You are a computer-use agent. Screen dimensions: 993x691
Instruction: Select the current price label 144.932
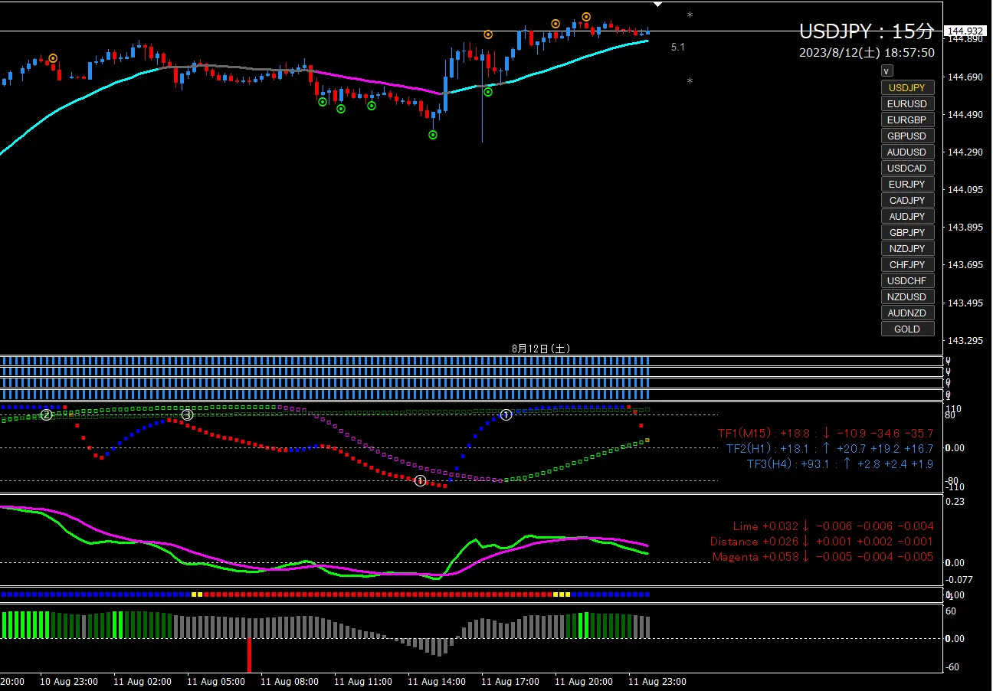[965, 31]
